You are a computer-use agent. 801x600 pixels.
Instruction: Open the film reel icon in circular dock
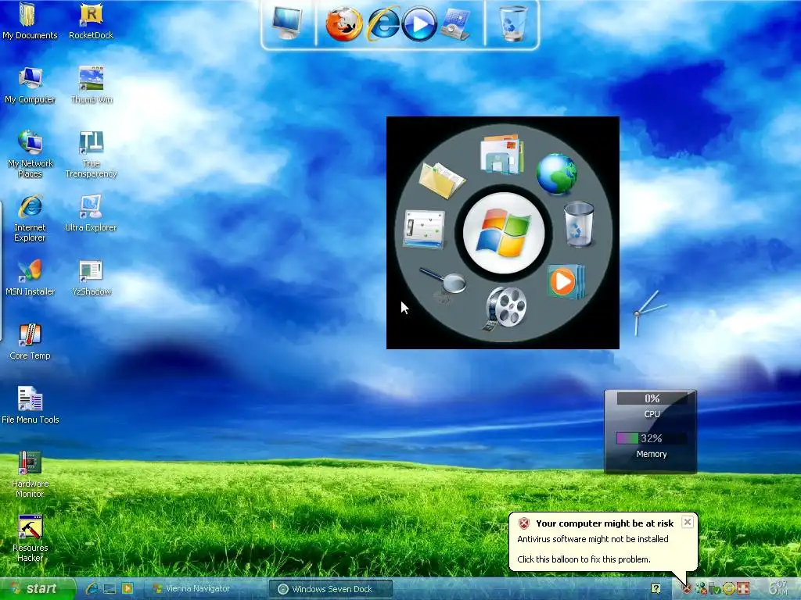pos(505,308)
